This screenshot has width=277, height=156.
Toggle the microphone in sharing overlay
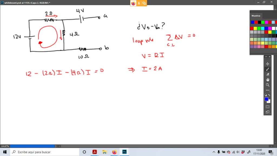pyautogui.click(x=139, y=3)
